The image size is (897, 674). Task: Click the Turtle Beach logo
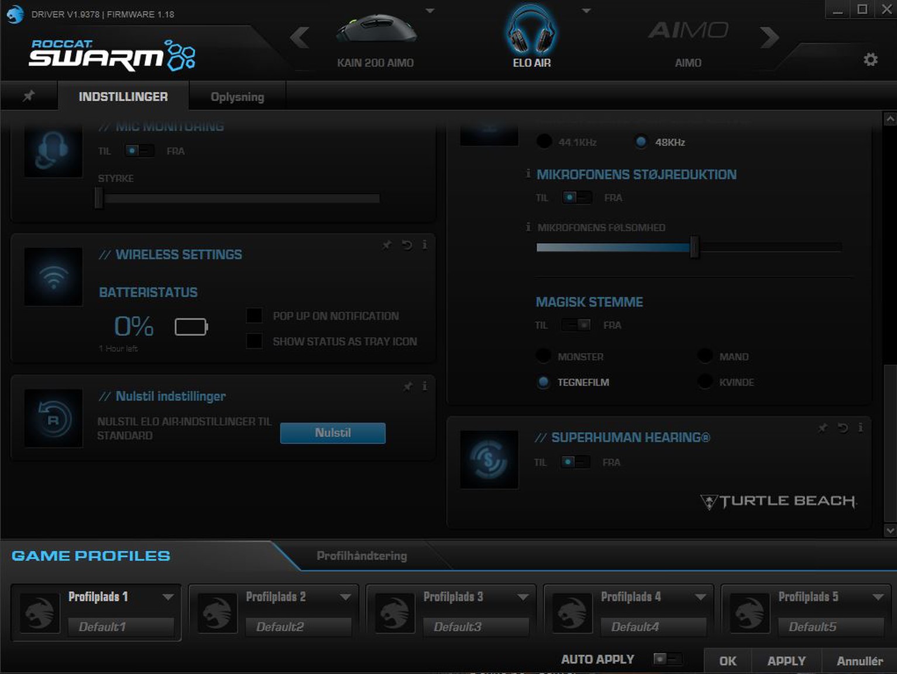point(778,501)
